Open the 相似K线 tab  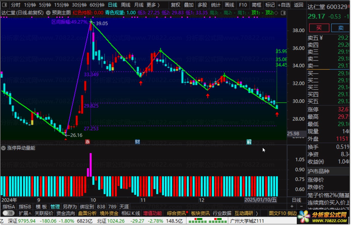(131, 213)
